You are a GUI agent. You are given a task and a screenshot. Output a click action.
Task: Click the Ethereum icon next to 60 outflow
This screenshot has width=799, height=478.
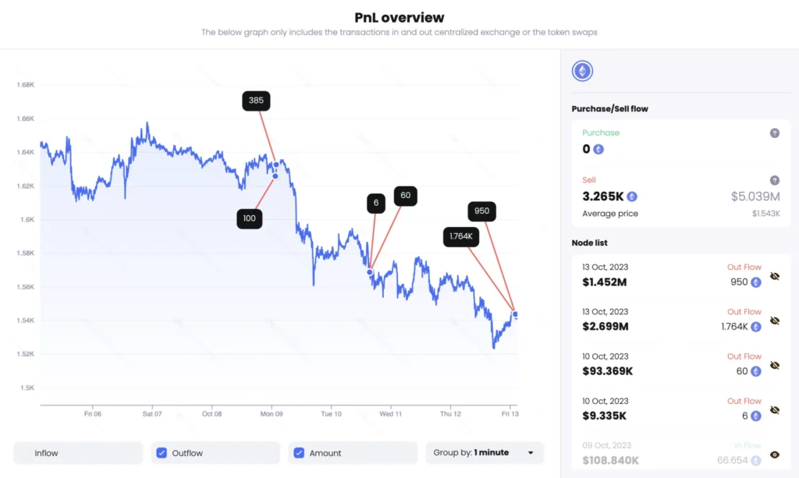(x=755, y=372)
